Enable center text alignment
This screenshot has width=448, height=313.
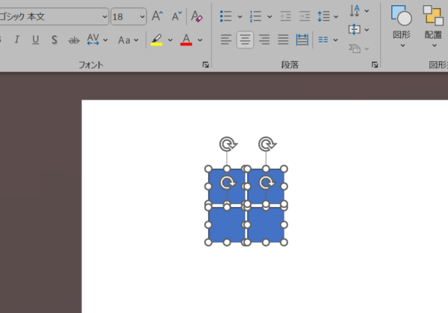click(x=245, y=39)
